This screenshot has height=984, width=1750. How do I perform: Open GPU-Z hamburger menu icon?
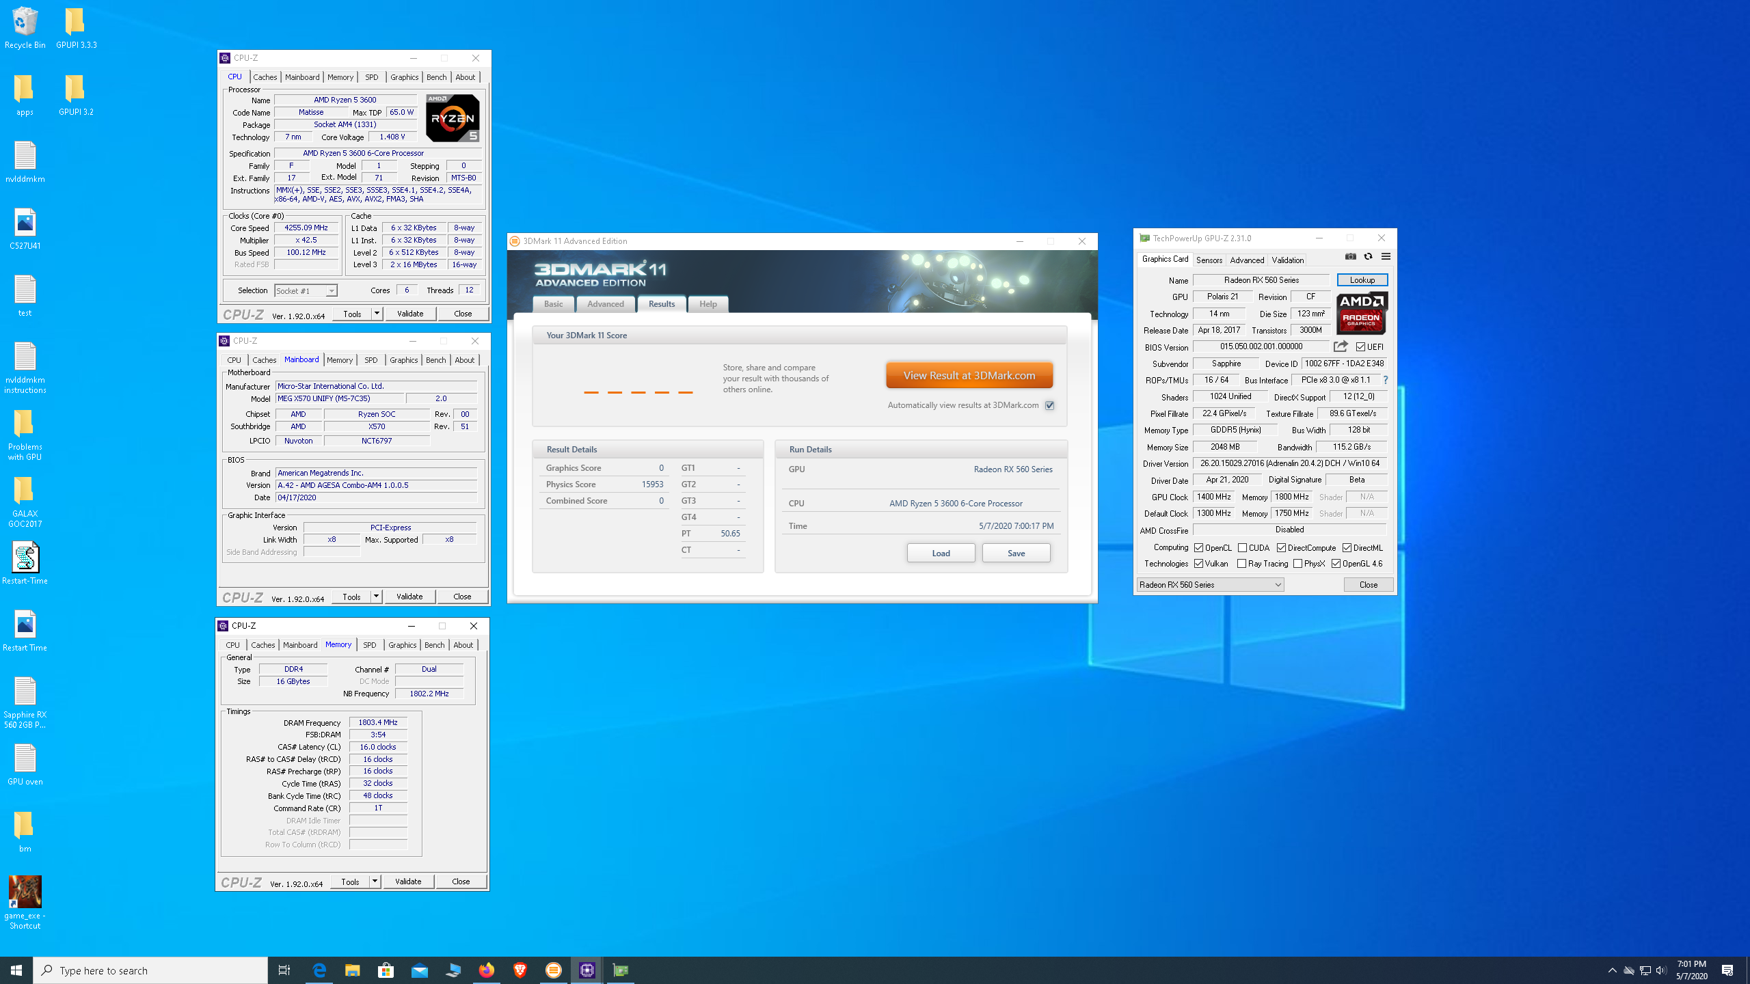tap(1386, 257)
